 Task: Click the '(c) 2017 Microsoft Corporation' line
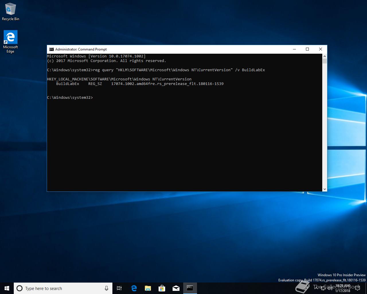coord(107,61)
